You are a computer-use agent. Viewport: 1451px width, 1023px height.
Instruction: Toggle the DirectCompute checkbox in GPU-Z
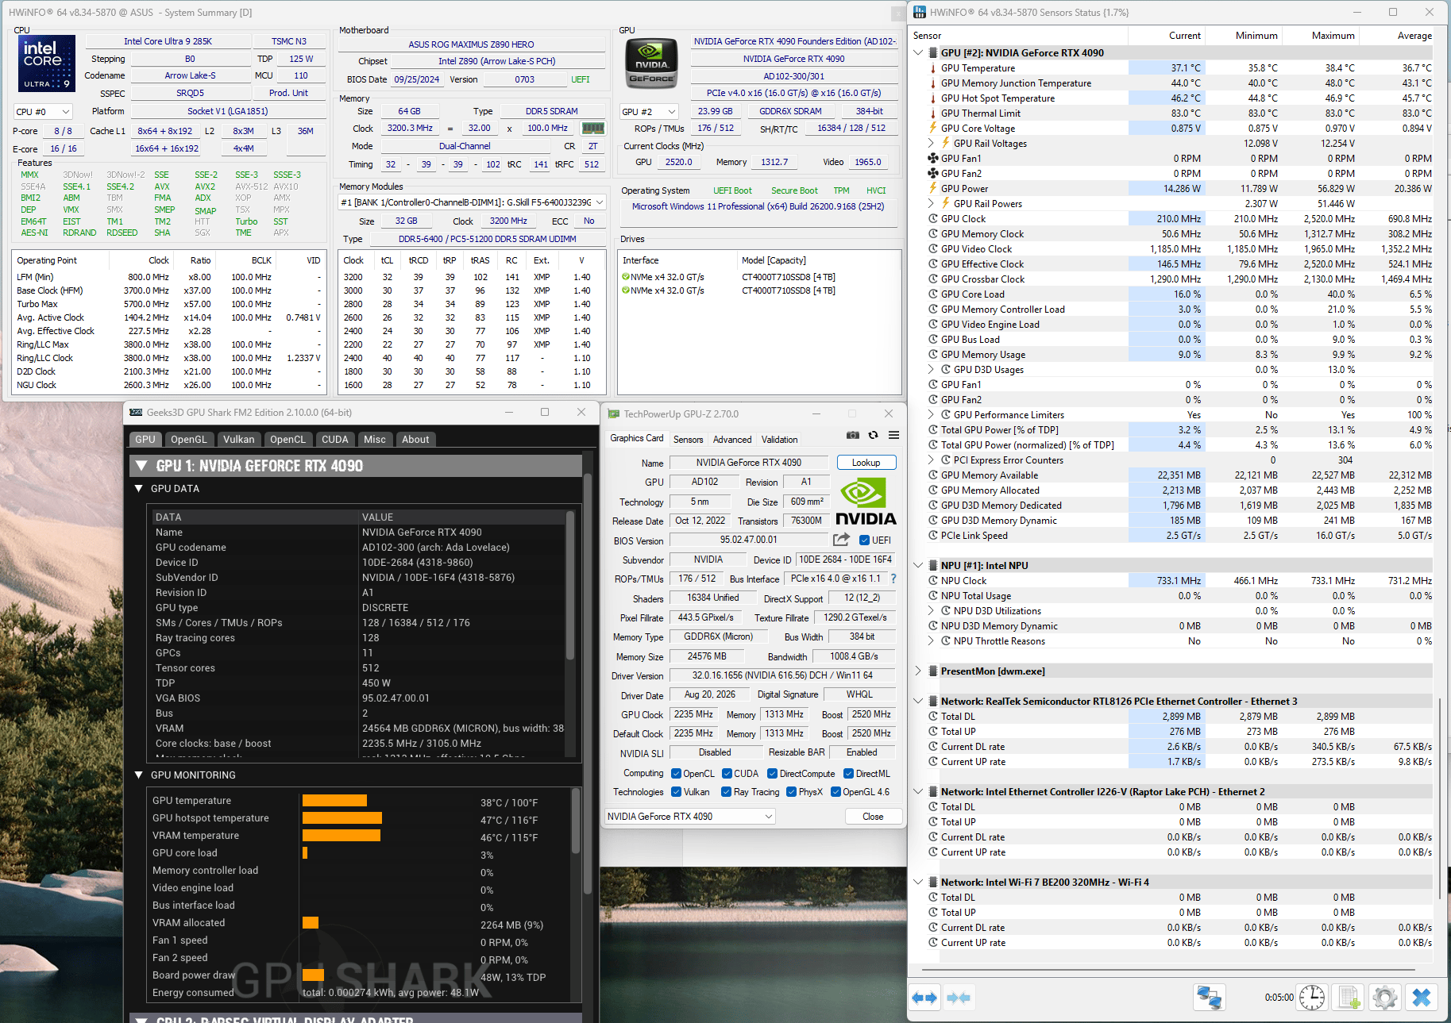coord(772,774)
